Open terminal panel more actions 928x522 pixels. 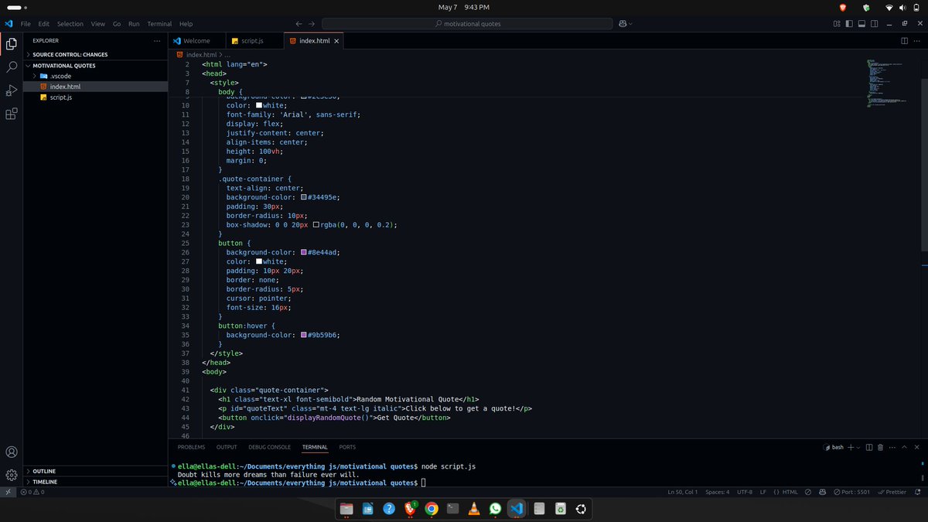click(x=892, y=447)
